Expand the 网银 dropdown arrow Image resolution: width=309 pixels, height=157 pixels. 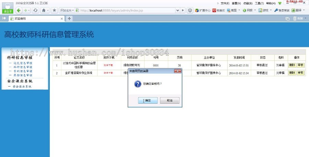tap(255, 10)
